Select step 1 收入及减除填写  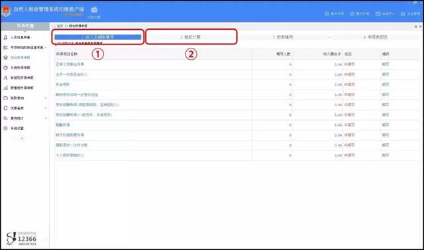98,37
